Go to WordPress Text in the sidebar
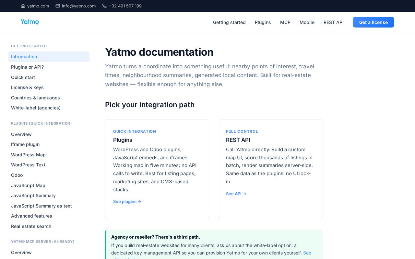Image resolution: width=415 pixels, height=259 pixels. 49,165
